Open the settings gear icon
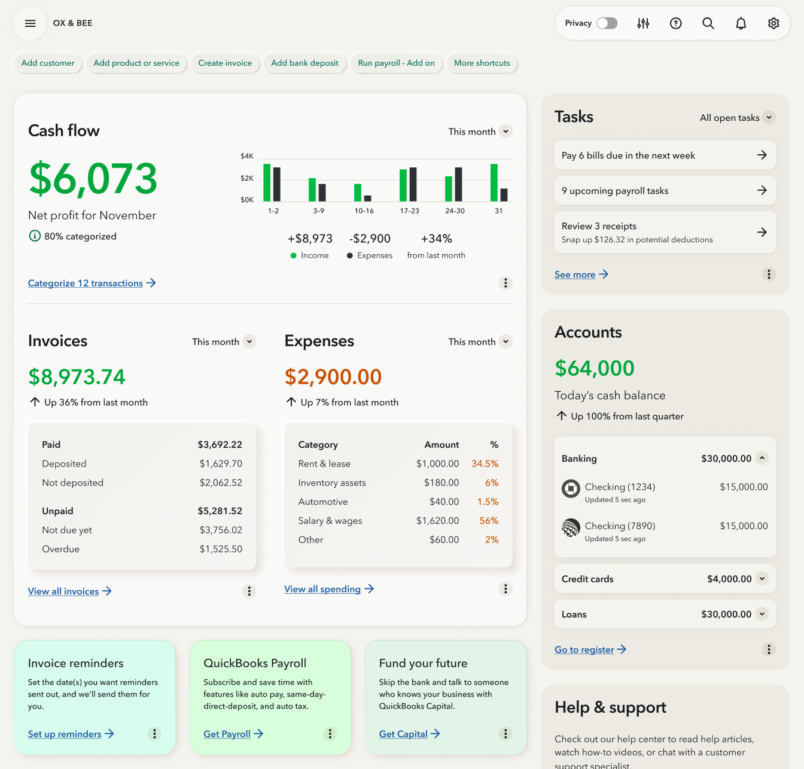Screen dimensions: 804x769 coord(773,23)
